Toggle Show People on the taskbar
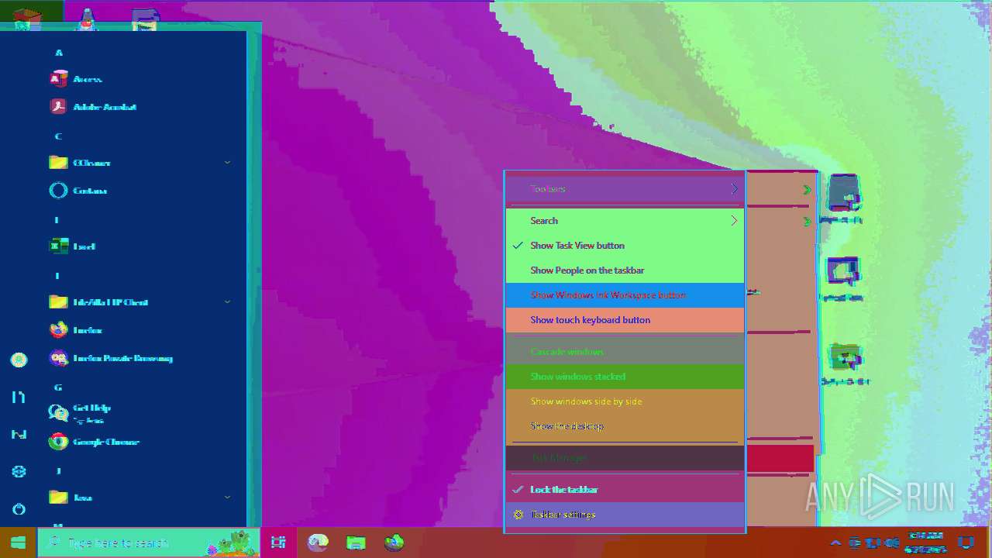The width and height of the screenshot is (992, 558). pos(625,270)
